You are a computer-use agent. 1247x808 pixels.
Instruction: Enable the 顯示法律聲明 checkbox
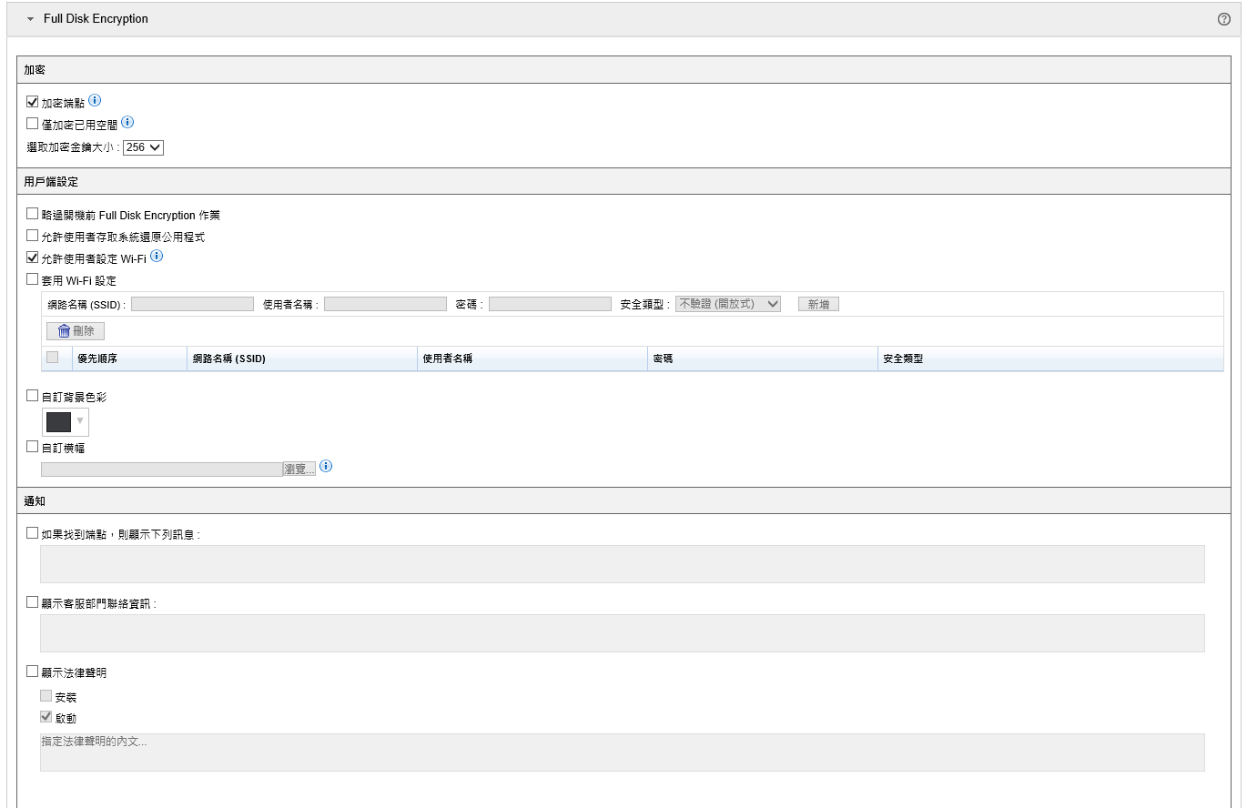point(33,672)
